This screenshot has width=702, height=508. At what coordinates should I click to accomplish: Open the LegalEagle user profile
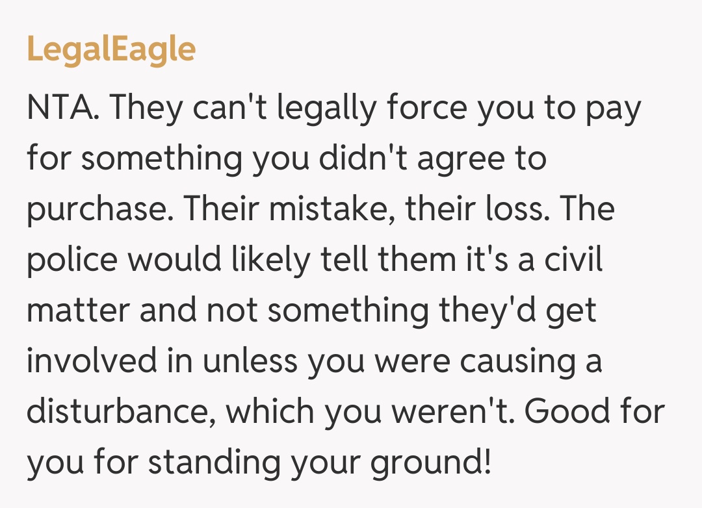point(111,50)
